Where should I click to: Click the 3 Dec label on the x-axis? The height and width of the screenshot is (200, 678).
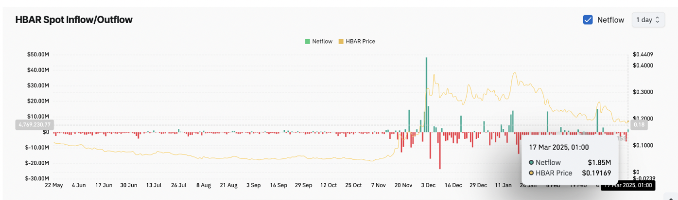point(428,186)
